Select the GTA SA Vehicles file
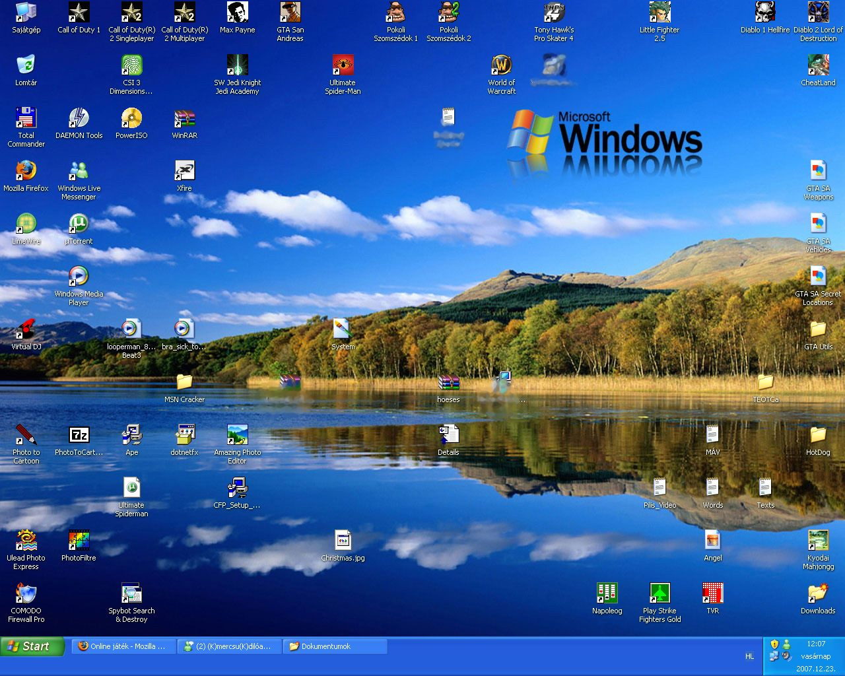 pos(818,234)
